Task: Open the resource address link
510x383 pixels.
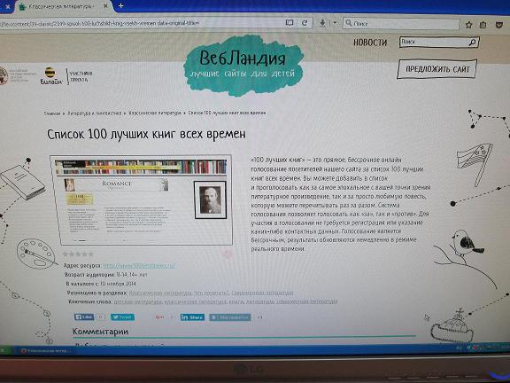Action: [139, 266]
